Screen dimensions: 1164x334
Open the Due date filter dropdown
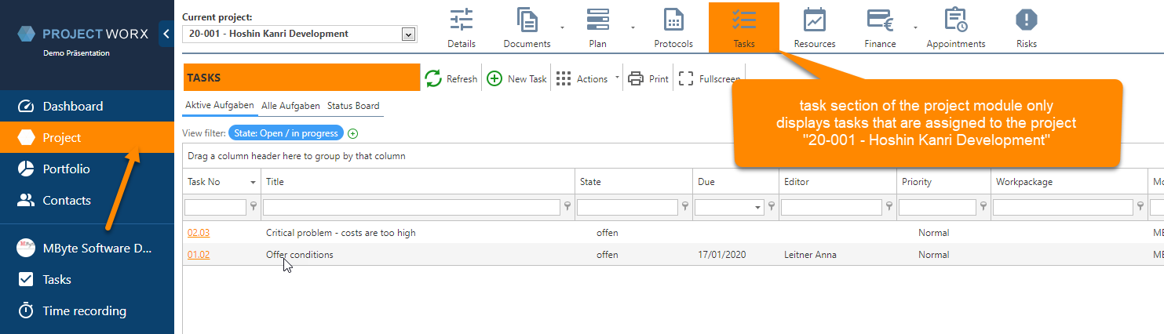coord(758,207)
